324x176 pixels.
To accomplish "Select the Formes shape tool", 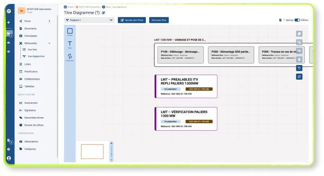I will coord(70,32).
